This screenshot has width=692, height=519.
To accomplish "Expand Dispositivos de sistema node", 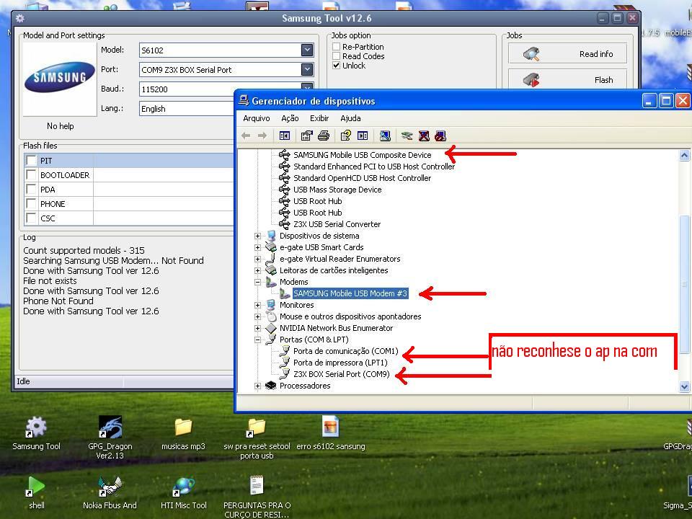I will click(258, 236).
